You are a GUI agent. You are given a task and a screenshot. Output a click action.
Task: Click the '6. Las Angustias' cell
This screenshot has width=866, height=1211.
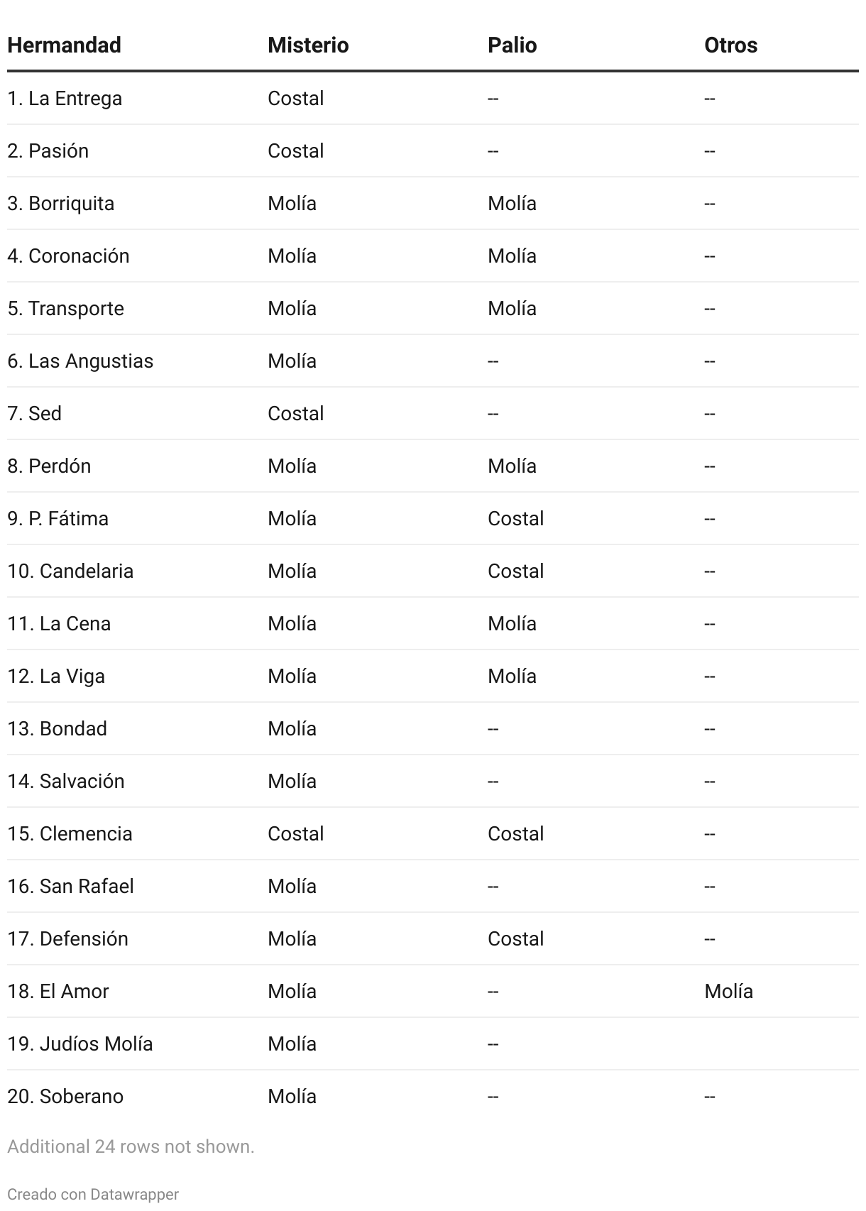(80, 361)
